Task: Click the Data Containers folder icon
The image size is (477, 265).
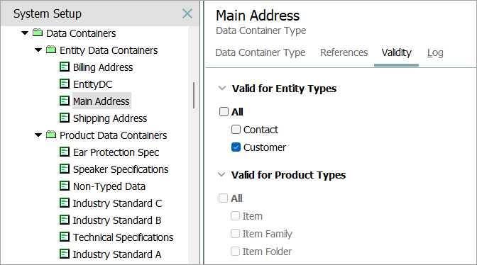Action: (38, 33)
